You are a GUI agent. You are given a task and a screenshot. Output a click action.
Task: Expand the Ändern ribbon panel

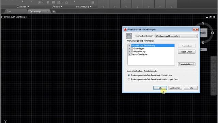(x=57, y=7)
